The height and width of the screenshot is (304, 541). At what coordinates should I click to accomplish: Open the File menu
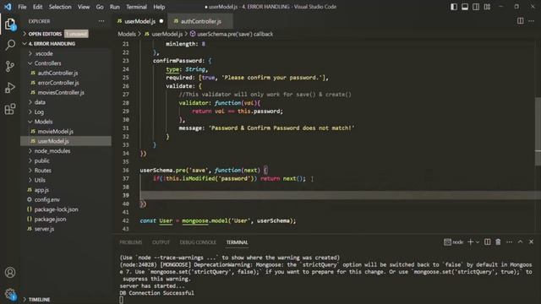tap(22, 7)
